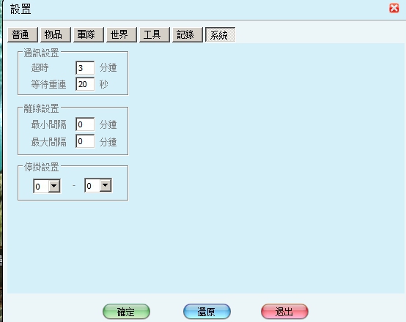
Task: Click the 設置 dialog title bar
Action: (x=197, y=10)
